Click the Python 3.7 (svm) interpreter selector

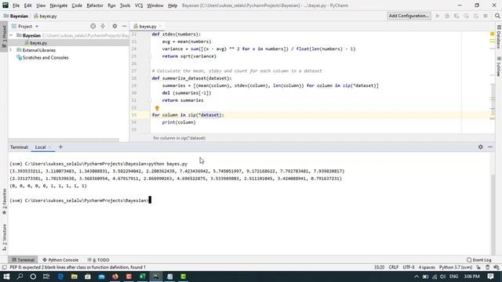pyautogui.click(x=456, y=267)
